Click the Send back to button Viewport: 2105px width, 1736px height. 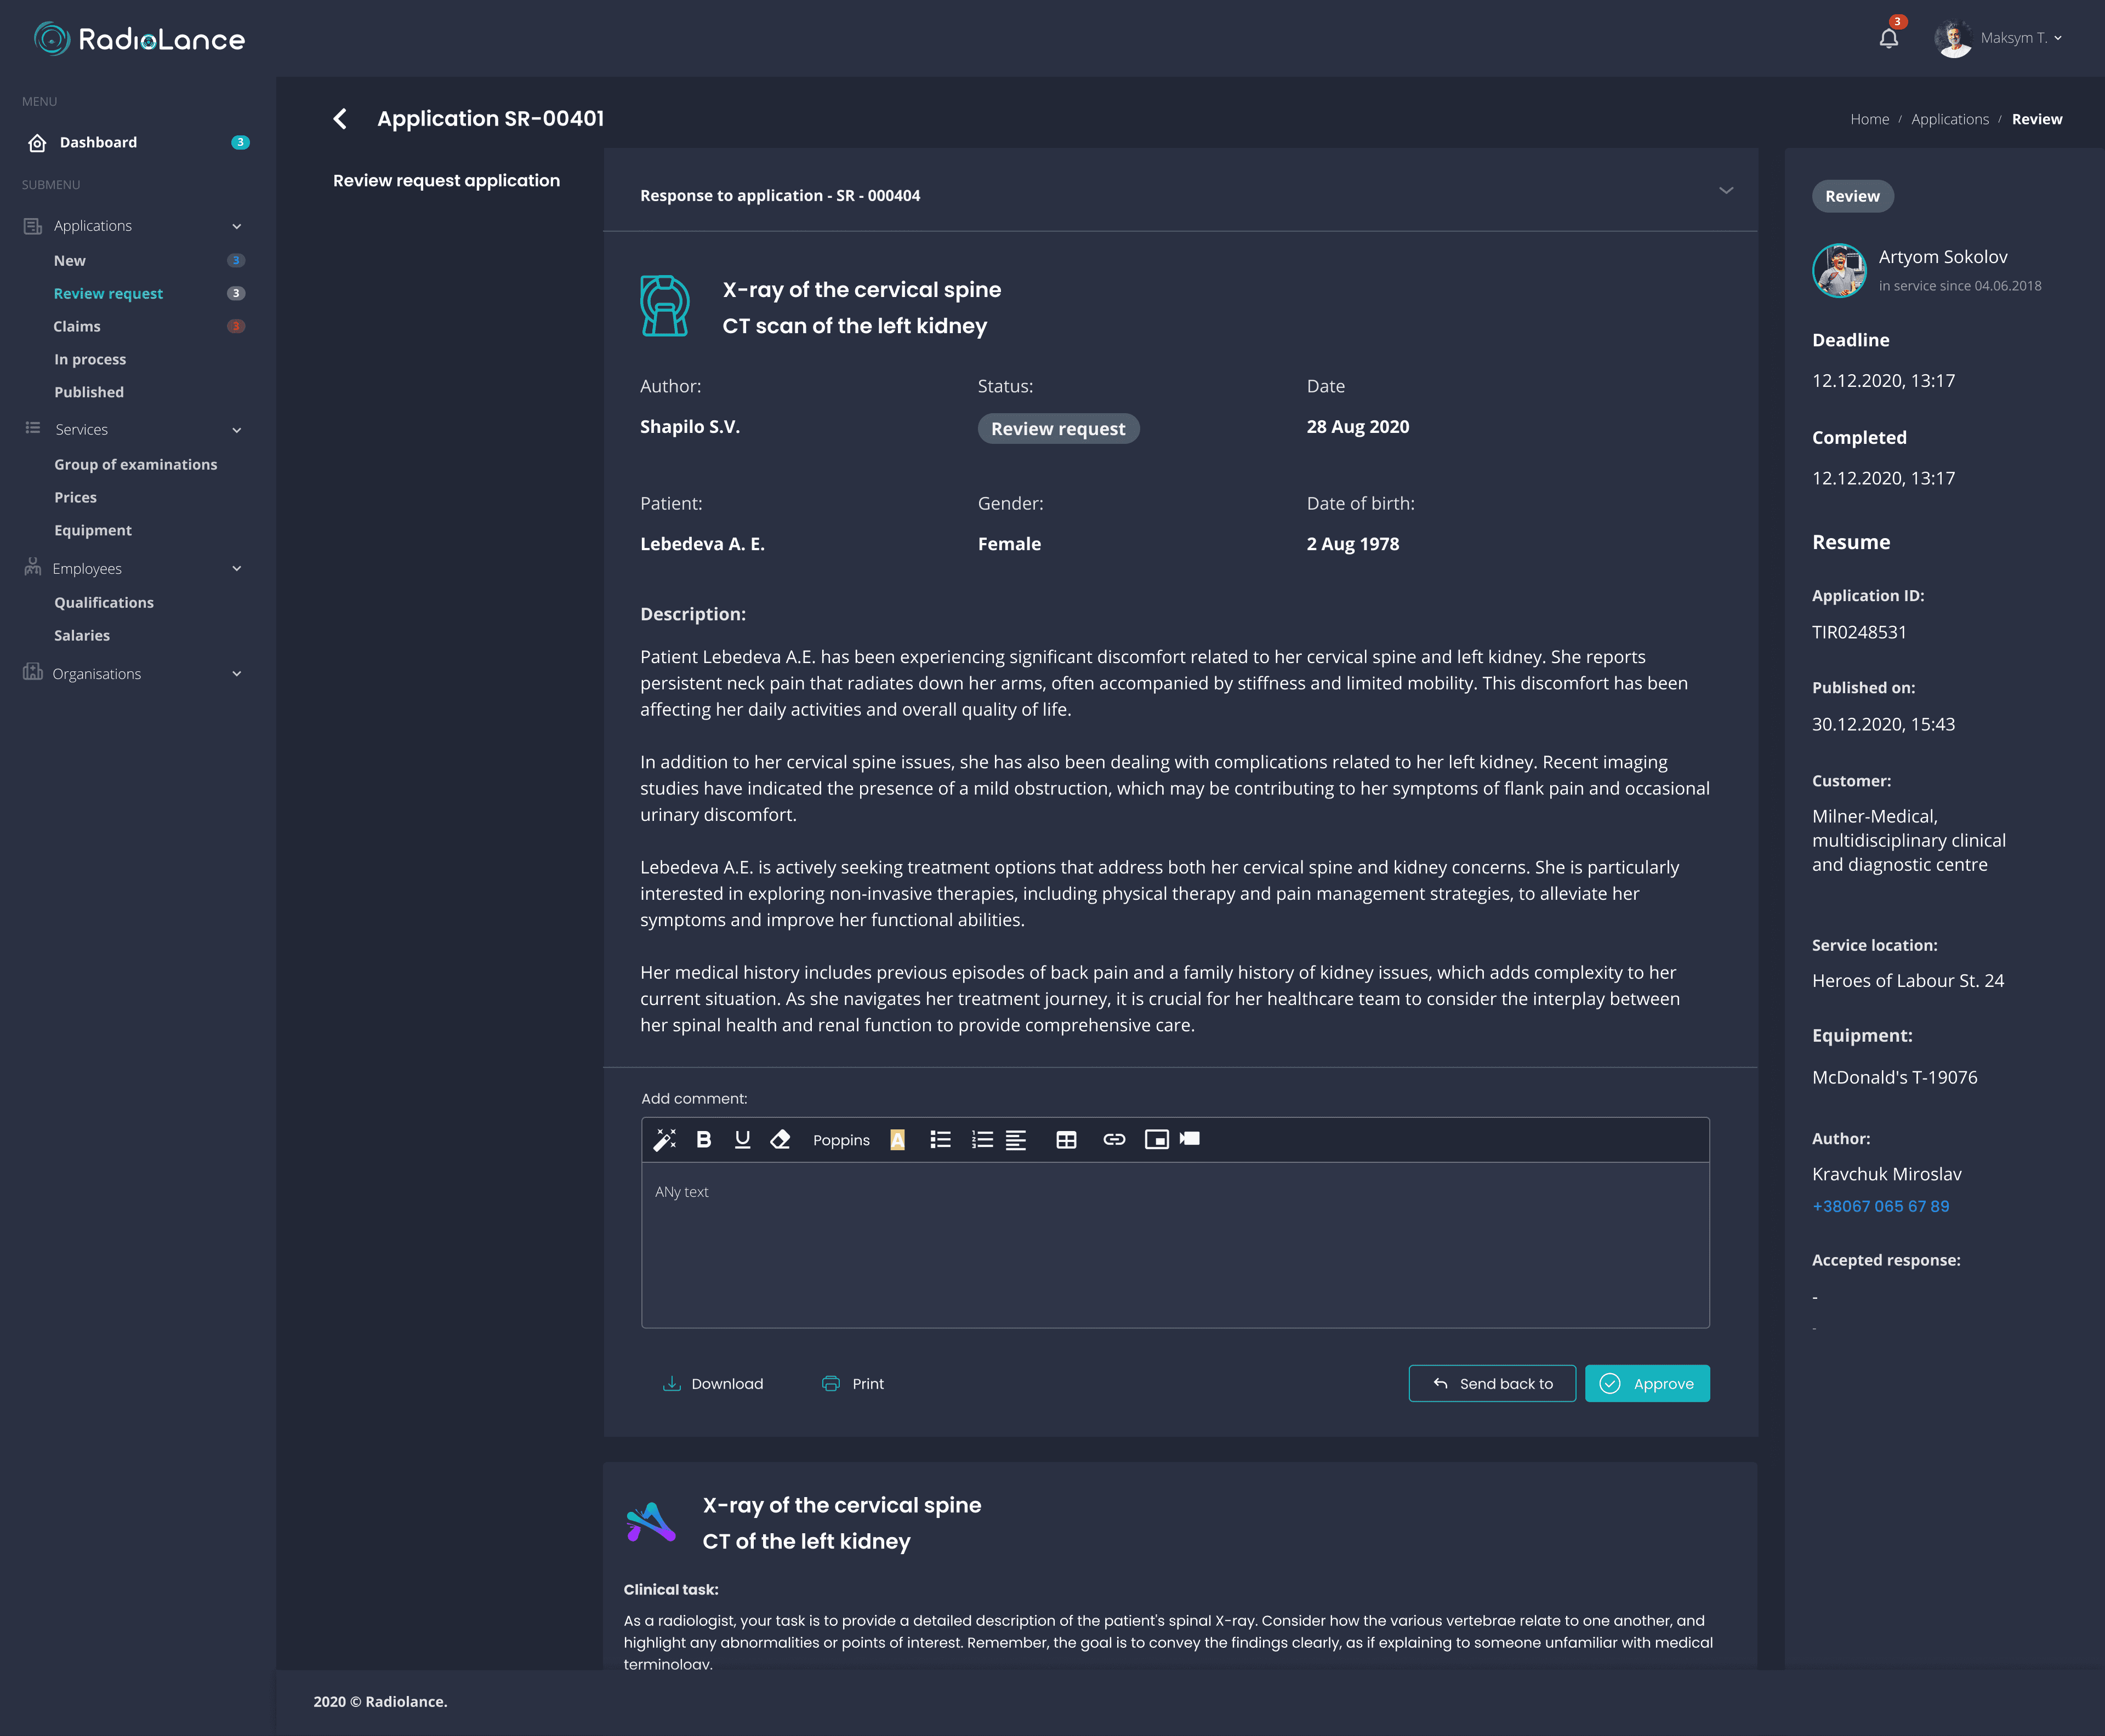click(x=1492, y=1384)
